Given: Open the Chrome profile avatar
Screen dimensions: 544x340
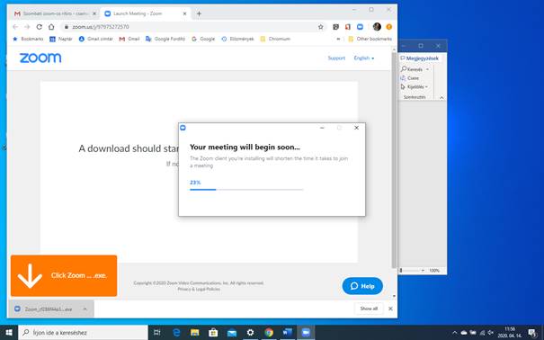Looking at the screenshot, I should click(377, 27).
